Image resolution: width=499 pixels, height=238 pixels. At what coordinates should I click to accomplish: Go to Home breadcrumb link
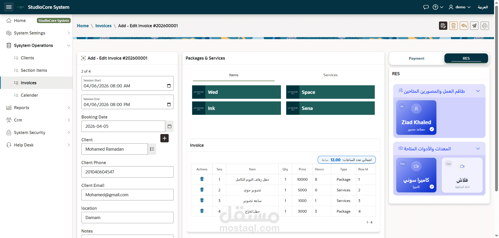[x=83, y=26]
